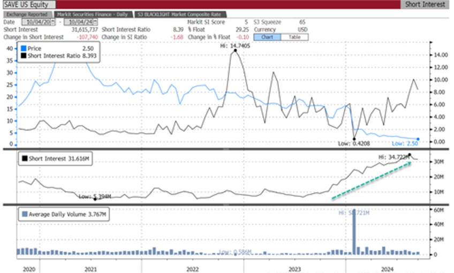Click the Short Interest 31.616M legend label
Image resolution: width=454 pixels, height=273 pixels.
(59, 158)
